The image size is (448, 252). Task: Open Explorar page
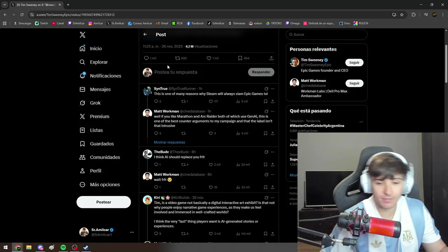(93, 62)
